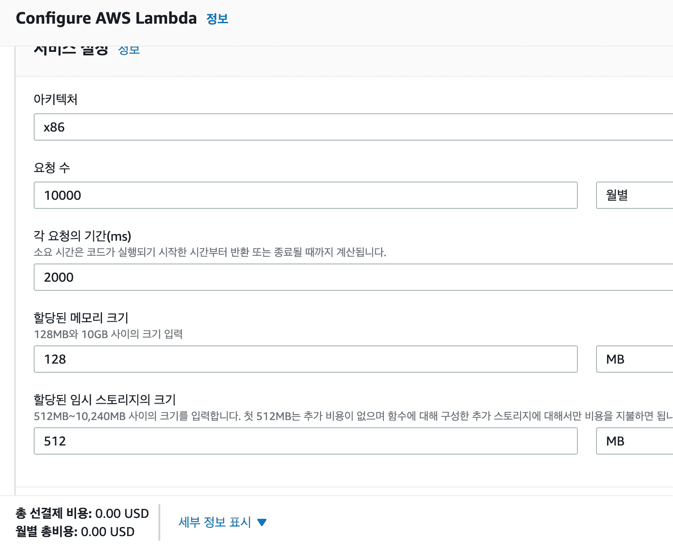Click the 요청 수 input field with 10000
The width and height of the screenshot is (673, 547).
[x=305, y=196]
